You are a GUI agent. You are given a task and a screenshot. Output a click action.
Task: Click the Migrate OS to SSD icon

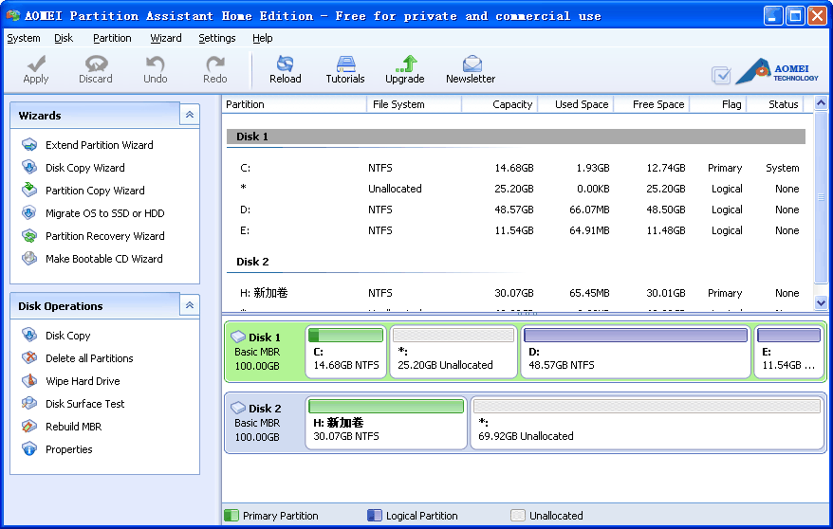pos(29,212)
